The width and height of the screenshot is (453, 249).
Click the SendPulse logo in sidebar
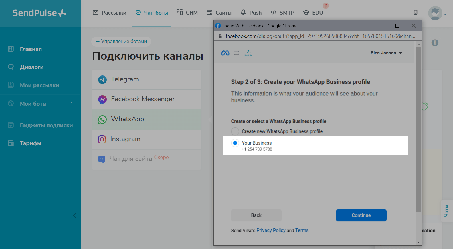(39, 13)
